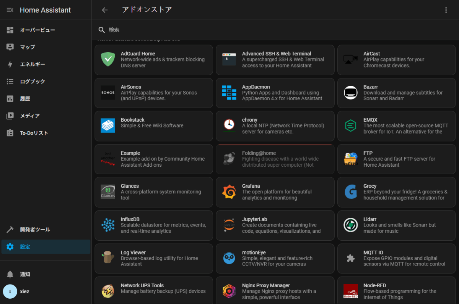Click the Bazarr icon
Viewport: 459px width, 304px height.
[x=351, y=93]
